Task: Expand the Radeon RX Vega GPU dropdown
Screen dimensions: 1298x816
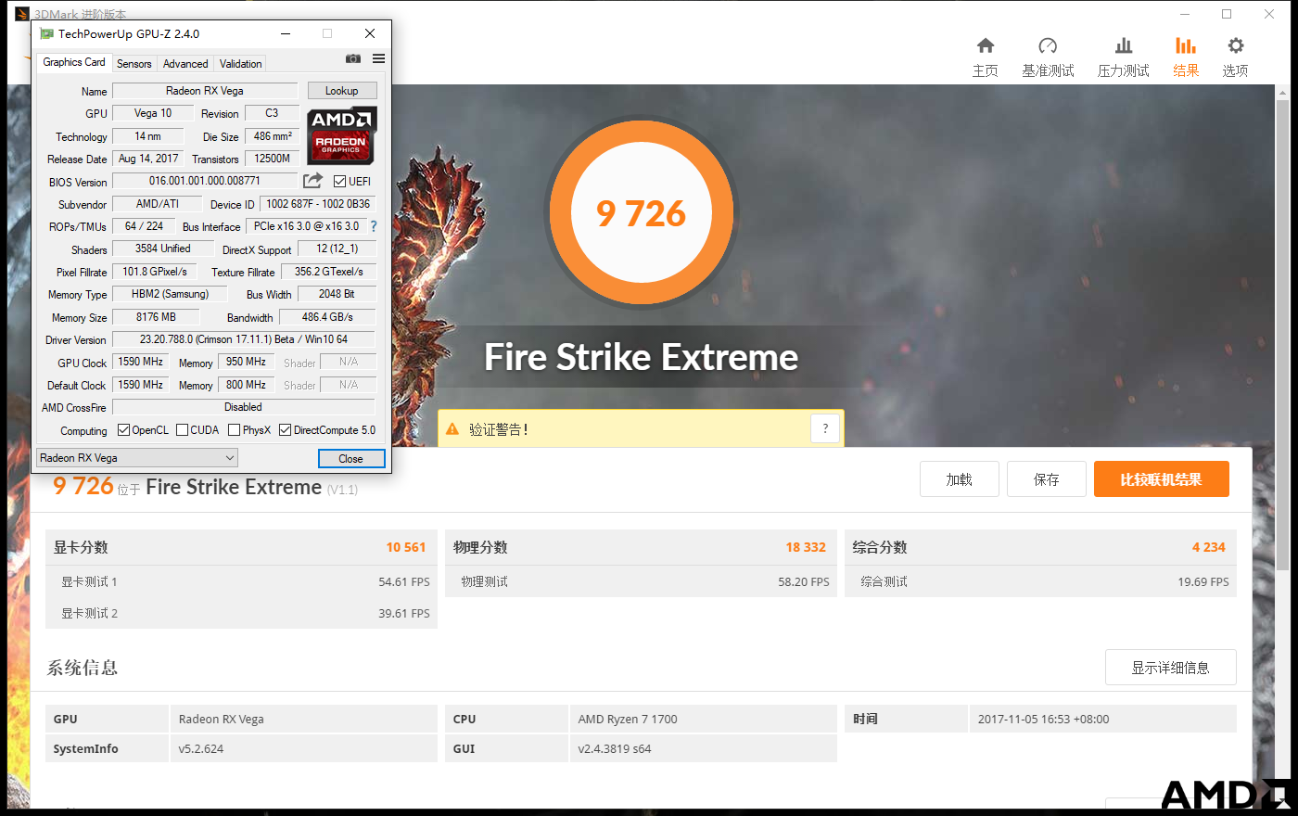Action: pyautogui.click(x=137, y=458)
